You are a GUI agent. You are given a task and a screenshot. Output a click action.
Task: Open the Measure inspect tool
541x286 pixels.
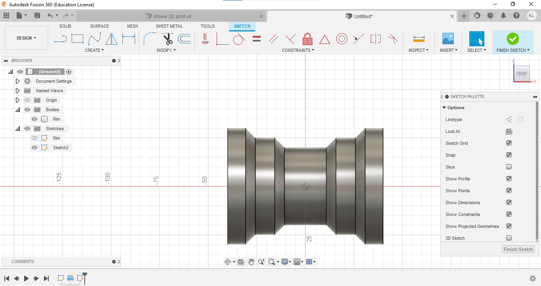pyautogui.click(x=419, y=39)
